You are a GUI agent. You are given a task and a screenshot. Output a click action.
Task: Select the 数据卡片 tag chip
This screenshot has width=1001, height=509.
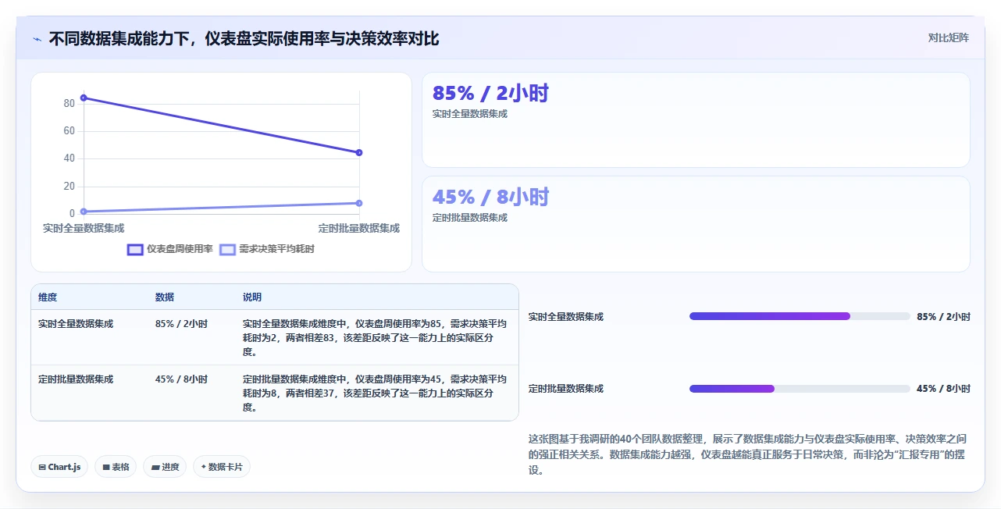coord(222,467)
